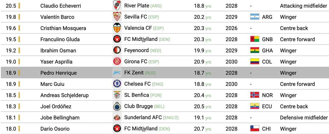Click the Valencia CF bat crest
The width and height of the screenshot is (329, 134).
[117, 28]
